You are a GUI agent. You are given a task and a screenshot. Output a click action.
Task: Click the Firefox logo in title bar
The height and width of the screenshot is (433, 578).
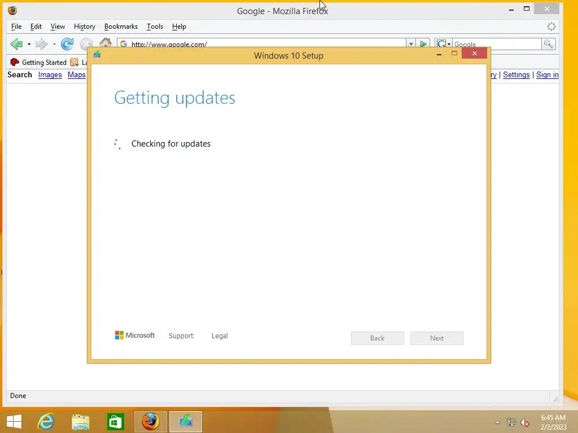click(12, 10)
